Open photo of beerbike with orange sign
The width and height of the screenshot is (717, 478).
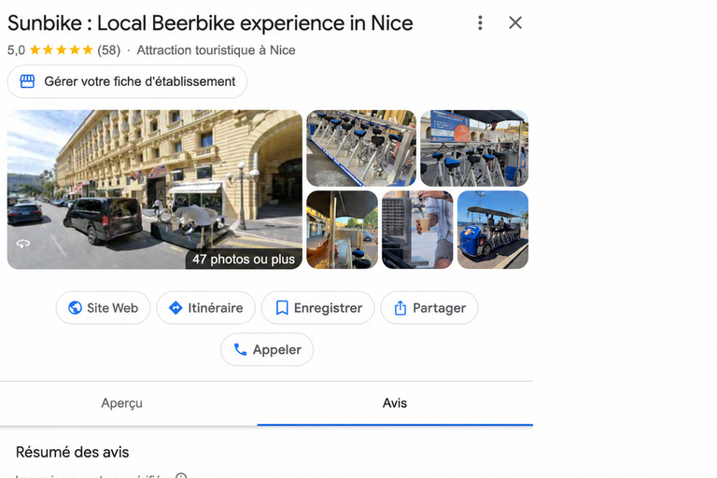click(x=474, y=148)
